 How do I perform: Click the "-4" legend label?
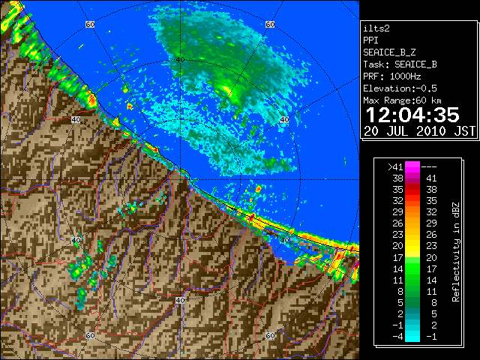pos(397,337)
